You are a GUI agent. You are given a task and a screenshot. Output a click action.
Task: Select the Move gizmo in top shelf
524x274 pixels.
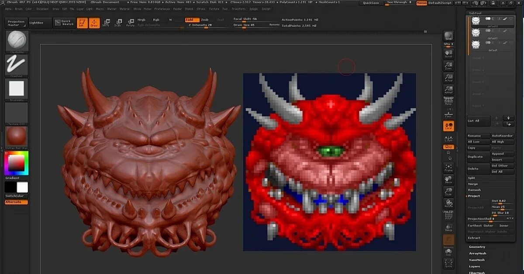(106, 23)
